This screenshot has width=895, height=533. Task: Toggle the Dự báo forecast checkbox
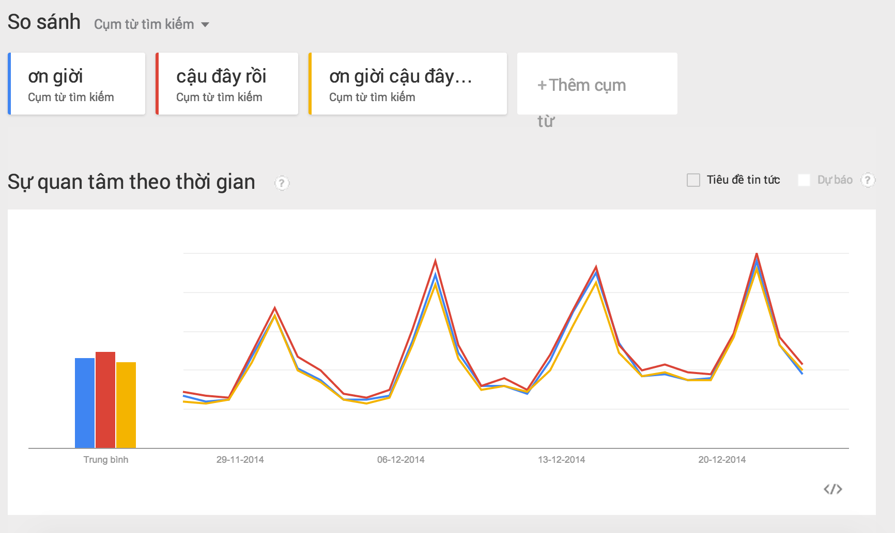pos(804,180)
